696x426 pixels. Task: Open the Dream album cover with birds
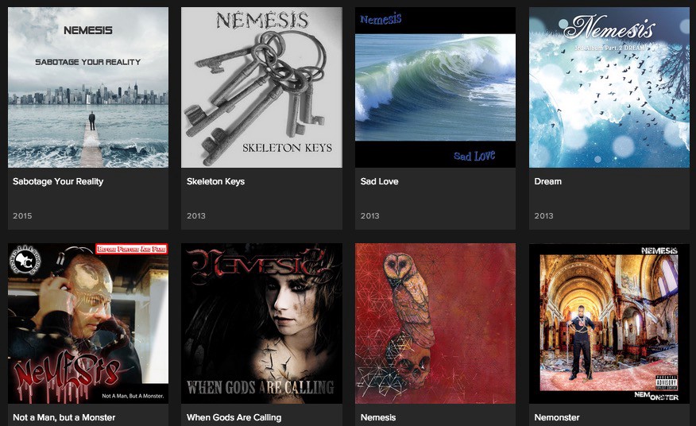(x=609, y=87)
